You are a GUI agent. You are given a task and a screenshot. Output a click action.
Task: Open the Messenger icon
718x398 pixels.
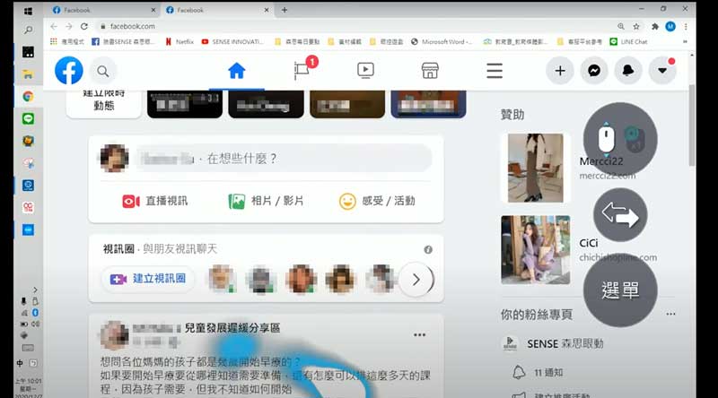(x=594, y=71)
